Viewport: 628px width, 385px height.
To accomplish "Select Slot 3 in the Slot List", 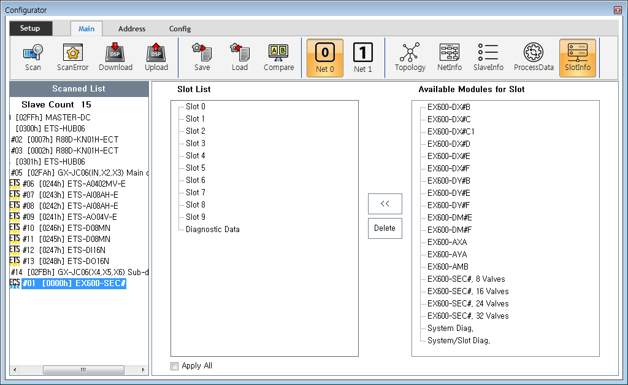I will (196, 143).
